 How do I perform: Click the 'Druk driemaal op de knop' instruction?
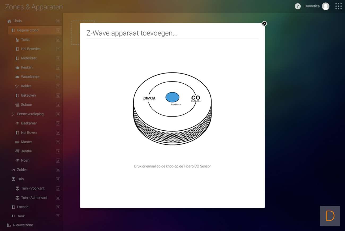tap(172, 166)
